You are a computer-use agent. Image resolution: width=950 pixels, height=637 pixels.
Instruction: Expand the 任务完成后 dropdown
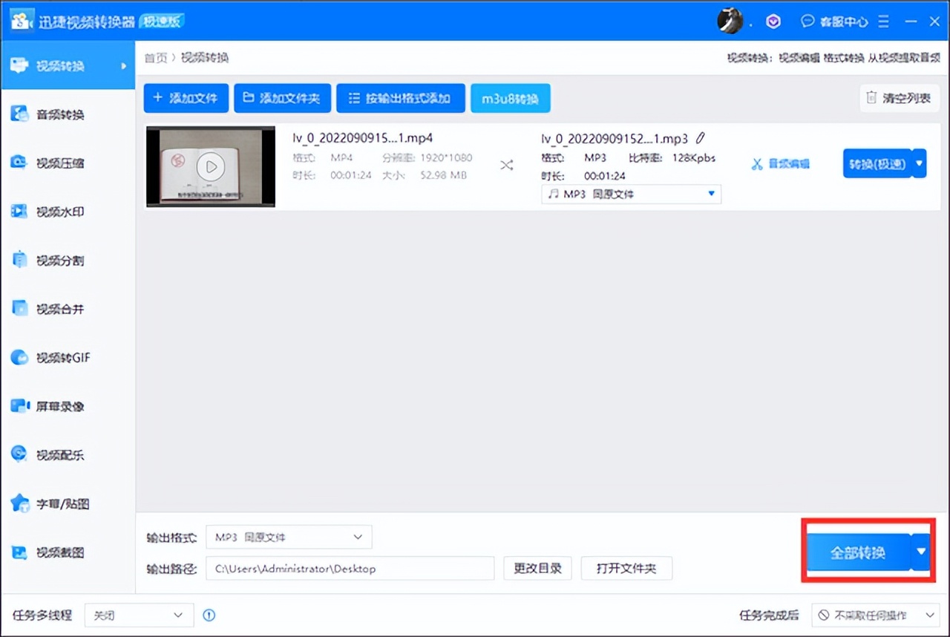click(x=874, y=615)
